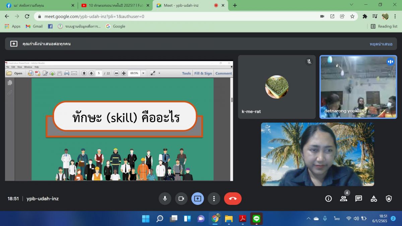Click the system volume icon in tray
This screenshot has height=226, width=402.
tap(356, 219)
